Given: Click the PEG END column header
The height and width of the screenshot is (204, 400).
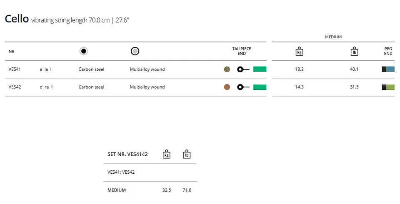Looking at the screenshot, I should 388,51.
